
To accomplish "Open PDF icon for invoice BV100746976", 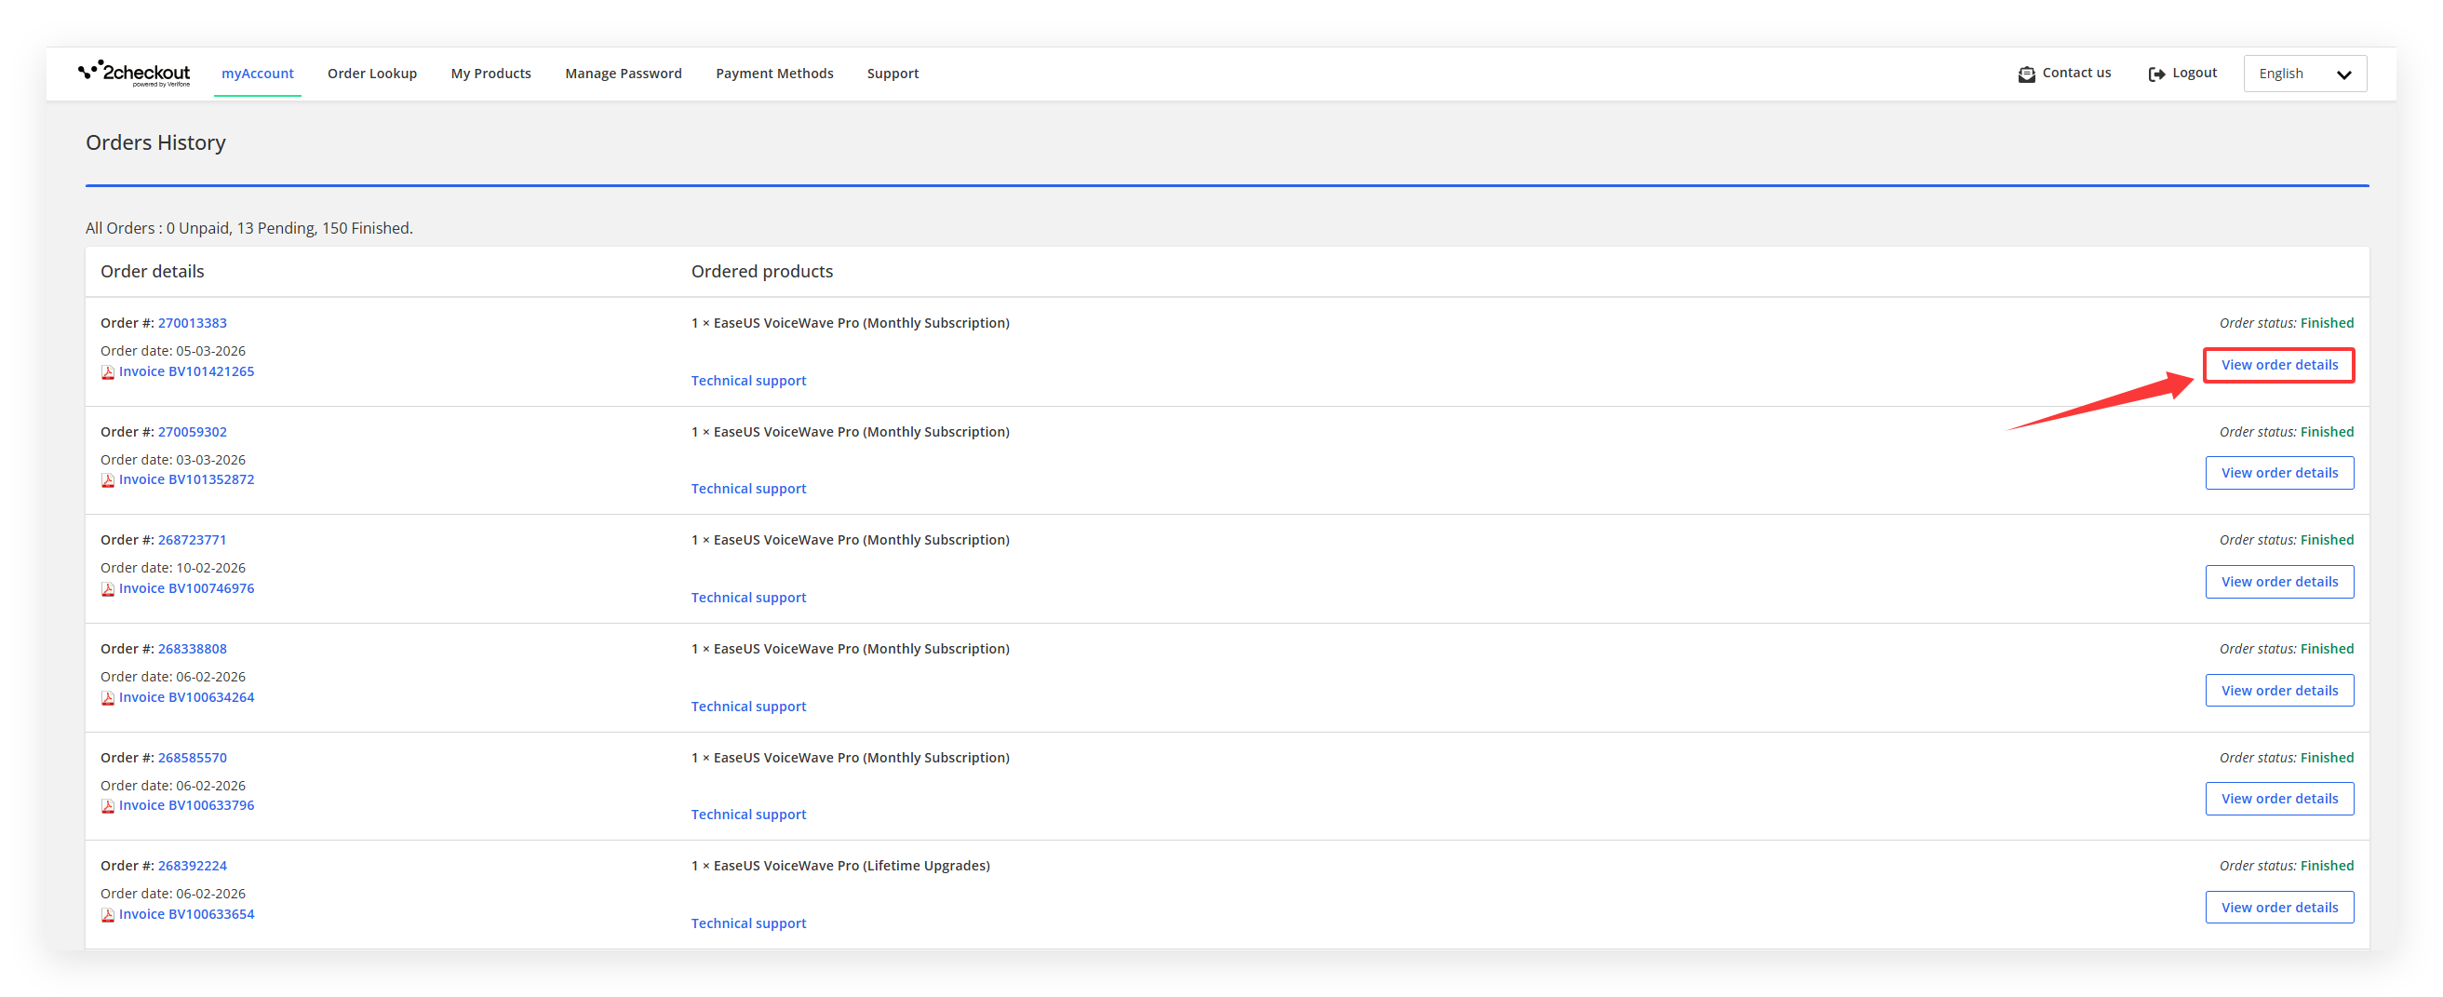I will (x=108, y=589).
